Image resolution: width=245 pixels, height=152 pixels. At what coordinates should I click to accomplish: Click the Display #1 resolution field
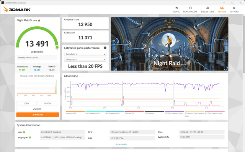tap(62, 138)
